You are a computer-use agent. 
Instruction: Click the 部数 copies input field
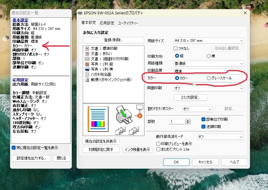pos(178,122)
